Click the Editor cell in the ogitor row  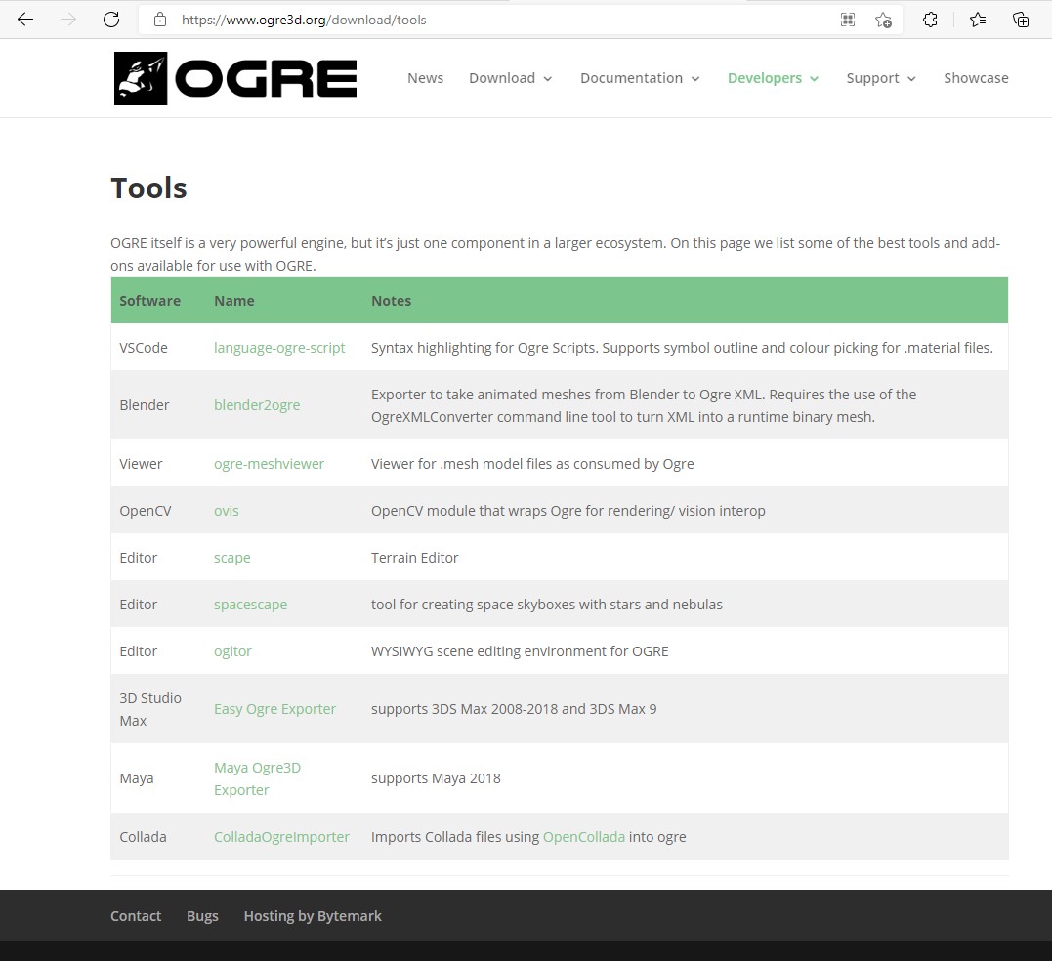(138, 651)
